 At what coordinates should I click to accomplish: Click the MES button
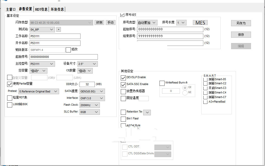pyautogui.click(x=200, y=23)
